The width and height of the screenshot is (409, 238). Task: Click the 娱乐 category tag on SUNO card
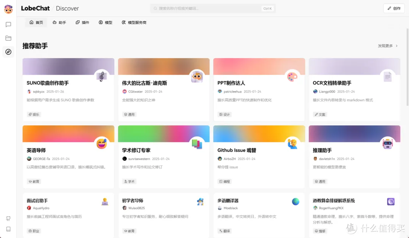pyautogui.click(x=34, y=114)
